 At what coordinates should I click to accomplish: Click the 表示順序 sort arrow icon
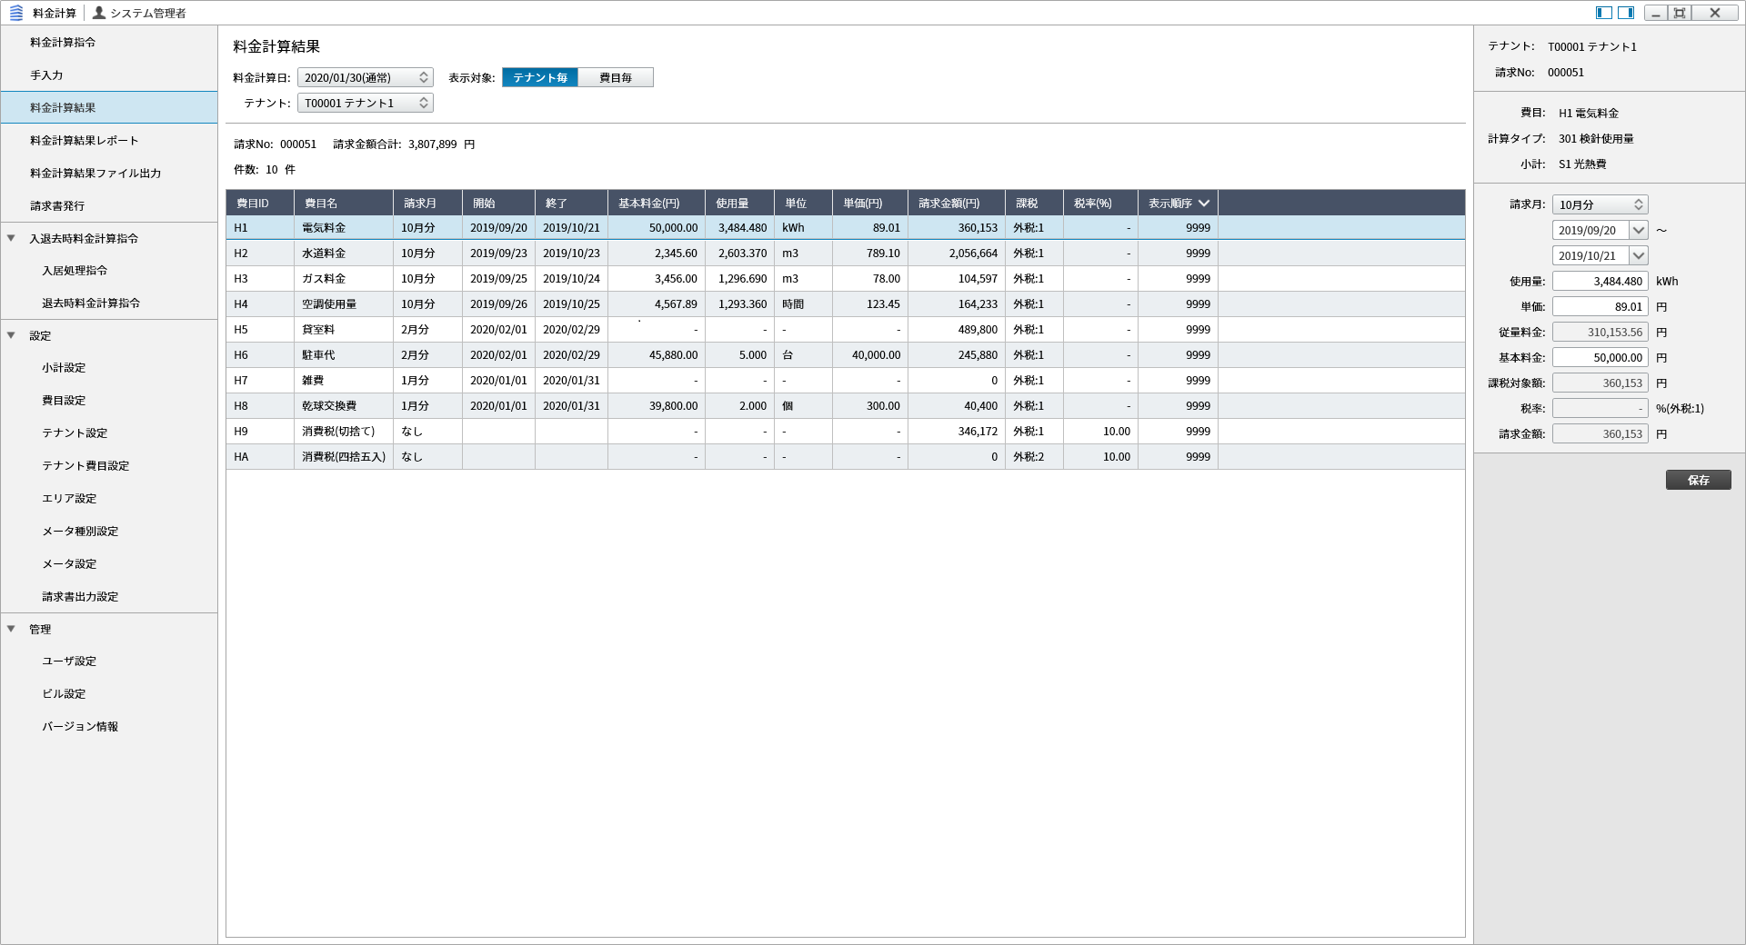coord(1204,204)
